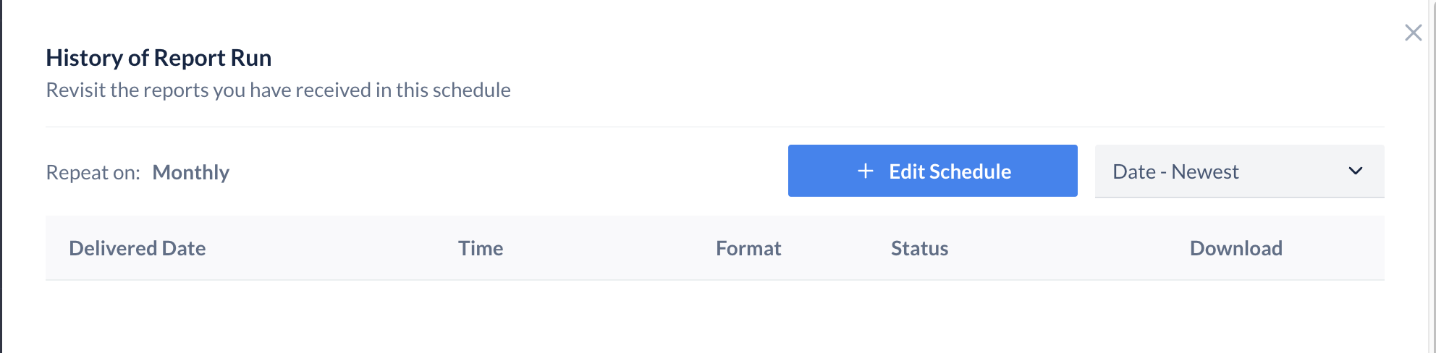Click the Monthly repeat value
Image resolution: width=1436 pixels, height=353 pixels.
coord(190,172)
